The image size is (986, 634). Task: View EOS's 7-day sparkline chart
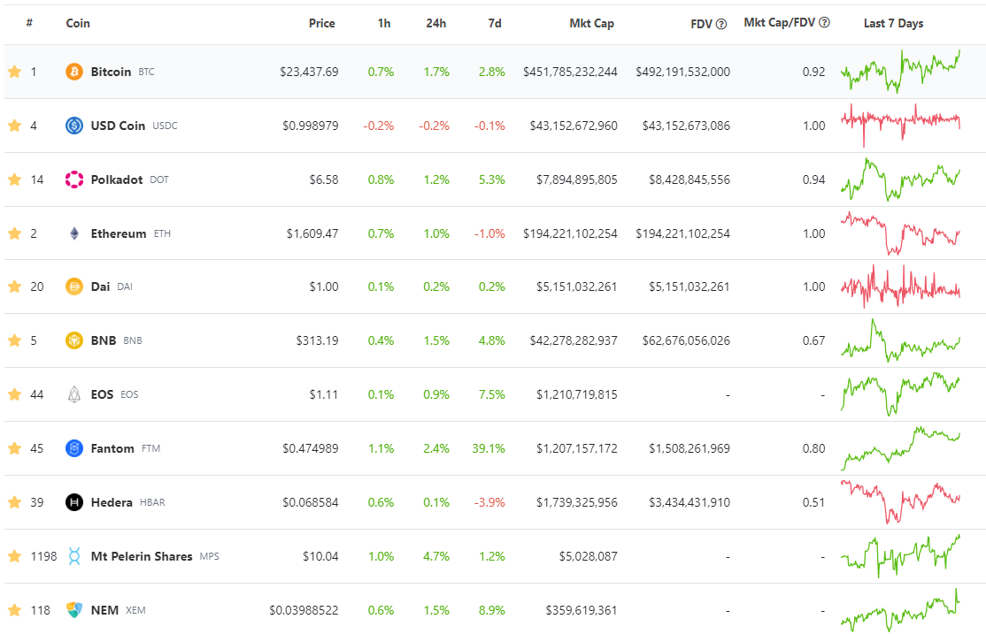click(x=900, y=394)
